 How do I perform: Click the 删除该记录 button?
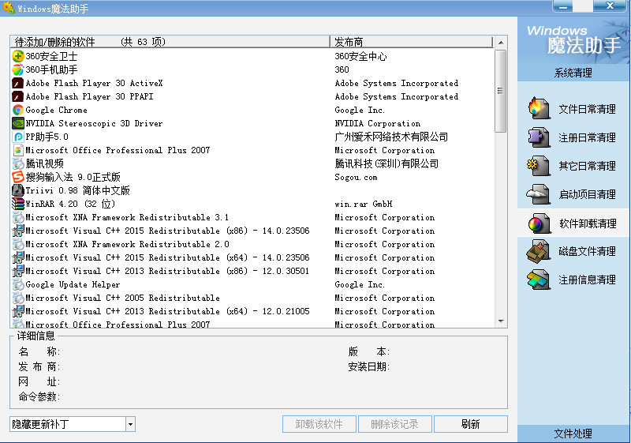[395, 424]
